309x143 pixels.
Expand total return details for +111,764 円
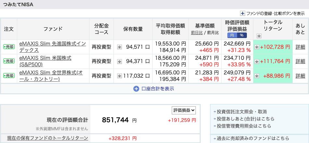[x=257, y=61]
